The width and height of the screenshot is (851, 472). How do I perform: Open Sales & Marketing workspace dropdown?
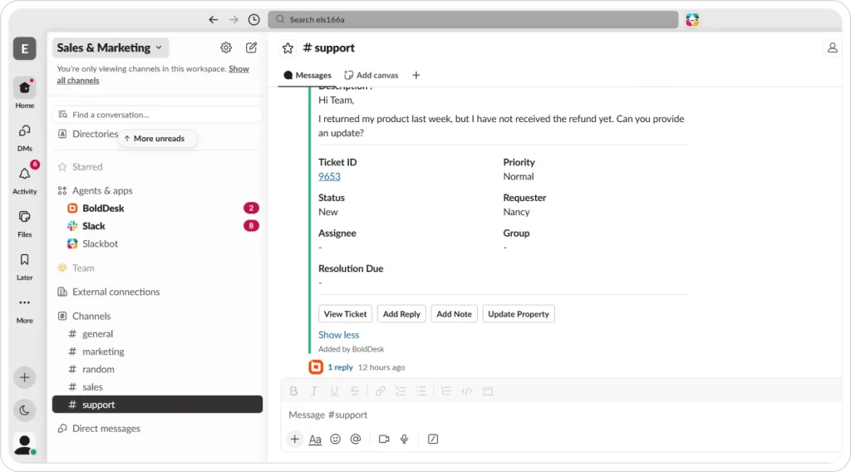[x=111, y=47]
